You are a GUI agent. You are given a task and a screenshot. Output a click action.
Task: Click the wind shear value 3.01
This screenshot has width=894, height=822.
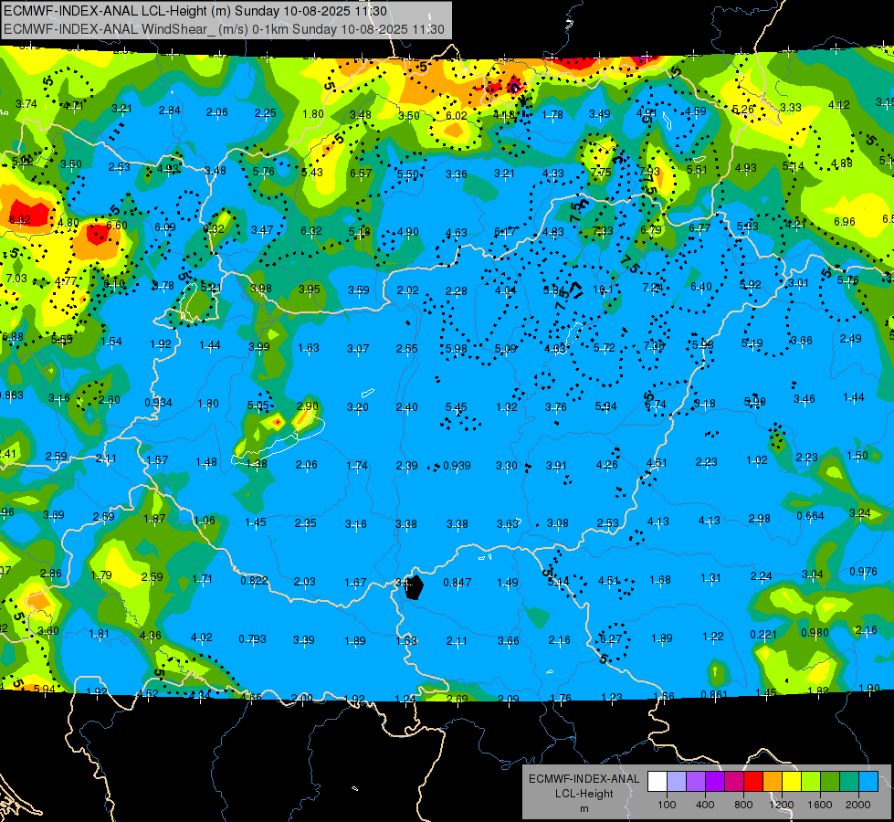tap(798, 283)
